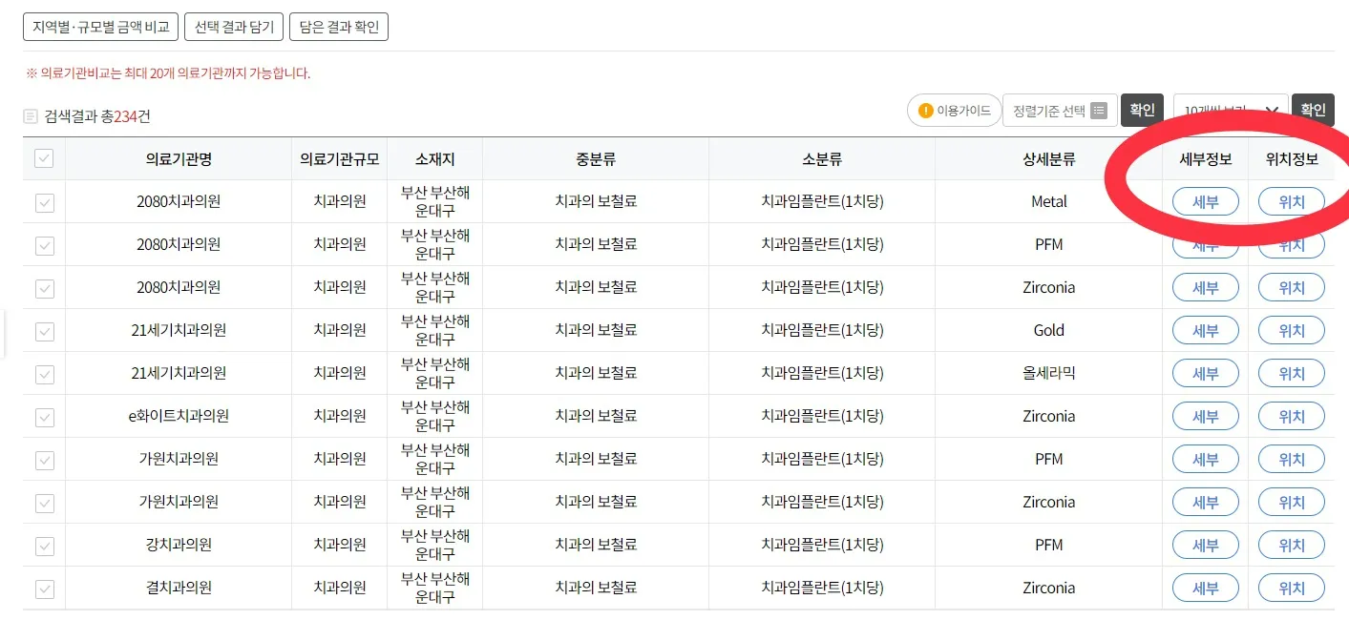Open 위치 location for 가원치과의원 PFM
This screenshot has width=1349, height=620.
[x=1292, y=459]
